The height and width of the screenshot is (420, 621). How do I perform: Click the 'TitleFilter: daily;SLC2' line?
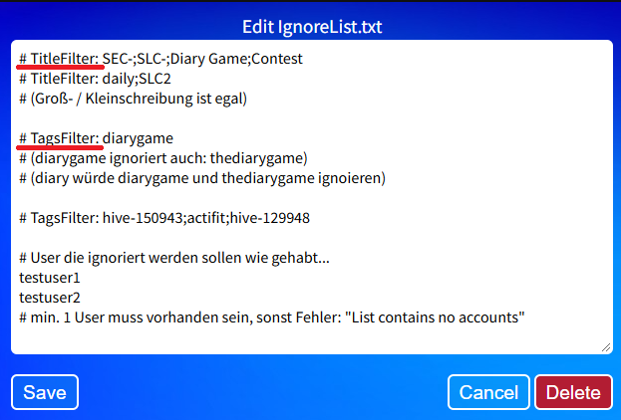tap(95, 79)
